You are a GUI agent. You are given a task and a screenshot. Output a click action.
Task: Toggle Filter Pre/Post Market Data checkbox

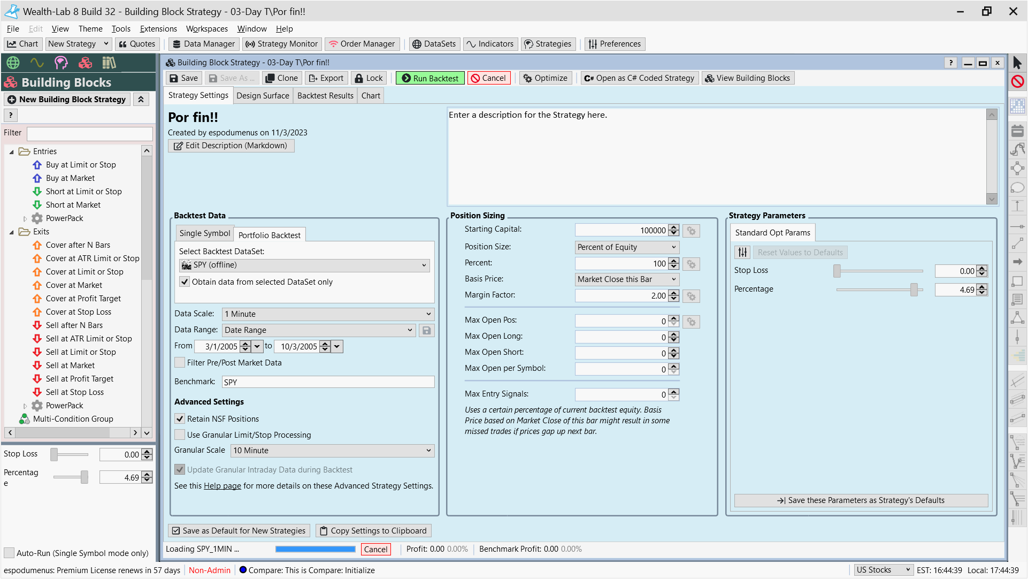click(x=180, y=363)
